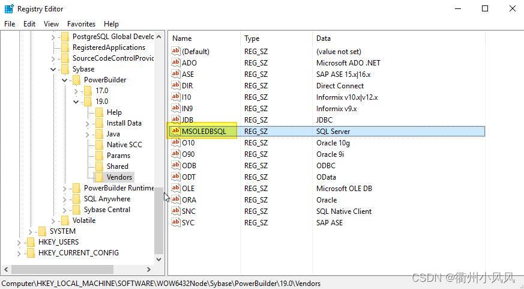Viewport: 524px width, 289px height.
Task: Collapse the PowerBuilder tree node
Action: coord(64,80)
